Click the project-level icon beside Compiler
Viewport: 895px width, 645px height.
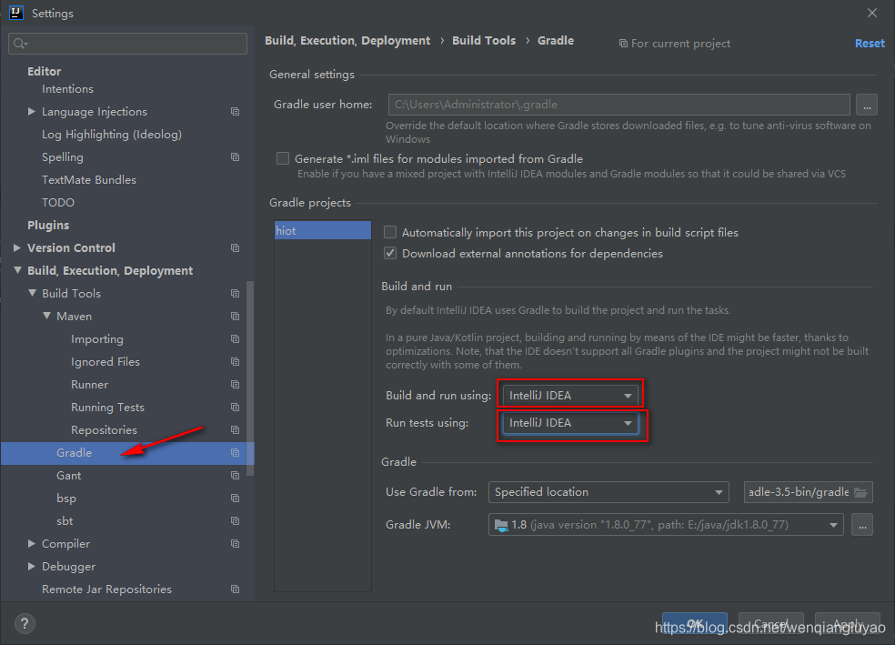click(236, 543)
